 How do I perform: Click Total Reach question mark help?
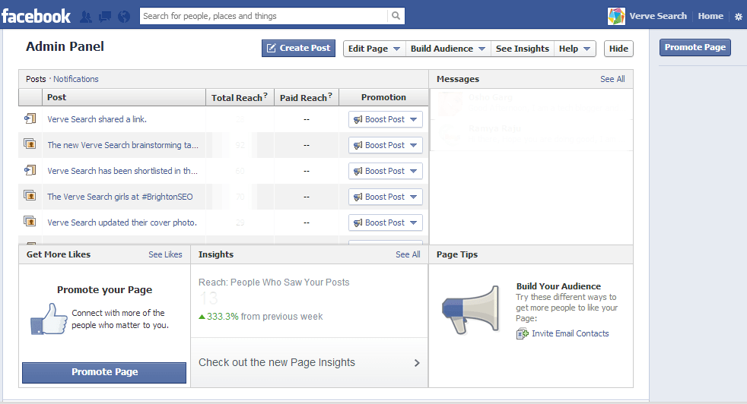click(265, 95)
